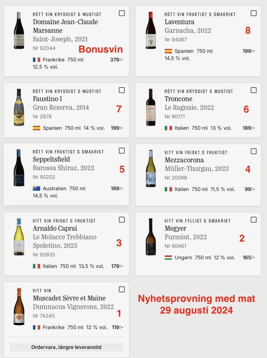Click the Laventura wine title link
The image size is (267, 358).
(x=179, y=22)
